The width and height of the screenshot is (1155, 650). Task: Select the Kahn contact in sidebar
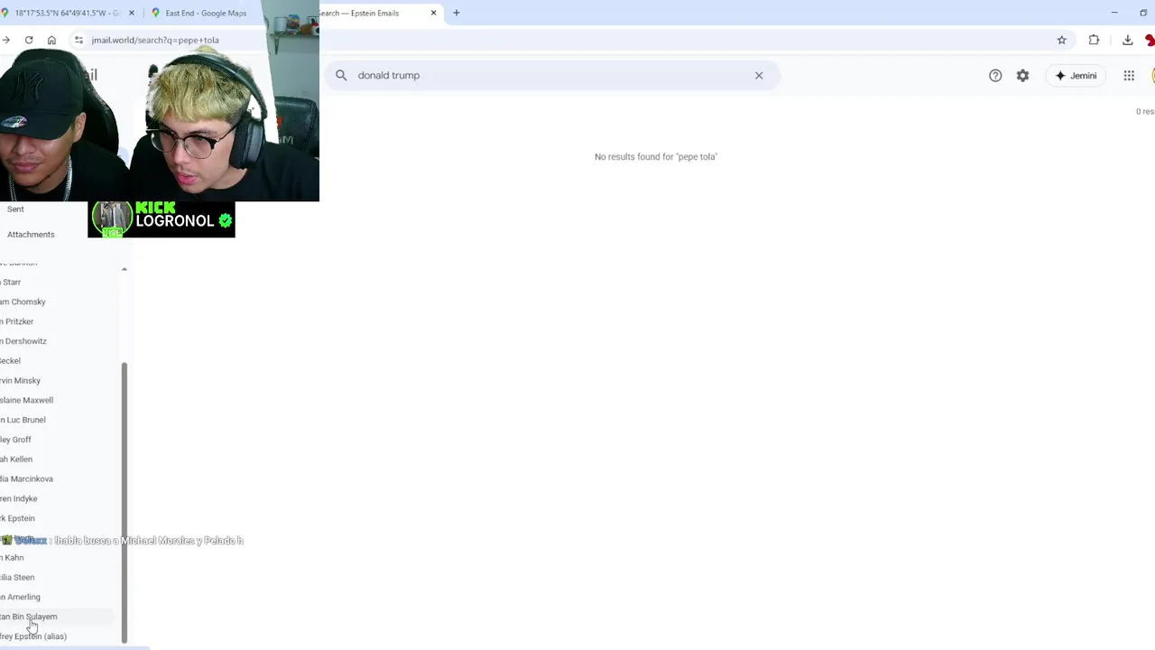[x=12, y=558]
